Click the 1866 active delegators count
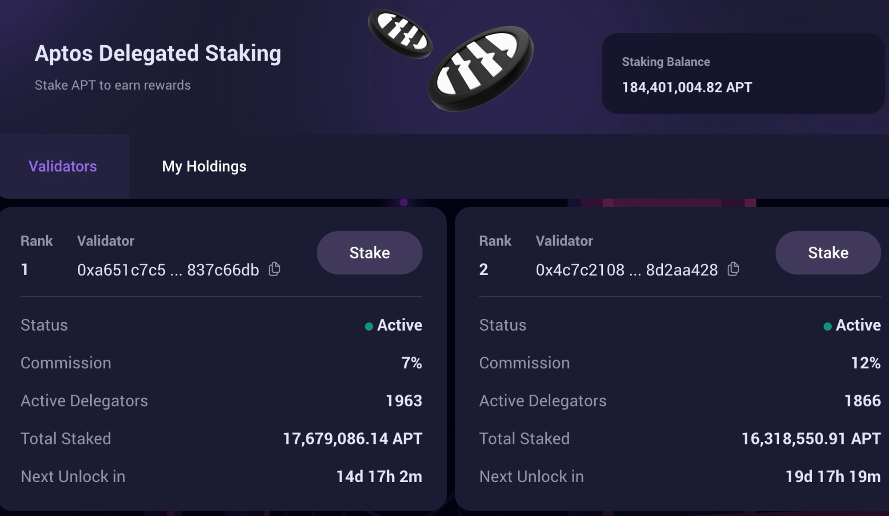This screenshot has width=889, height=516. coord(862,401)
